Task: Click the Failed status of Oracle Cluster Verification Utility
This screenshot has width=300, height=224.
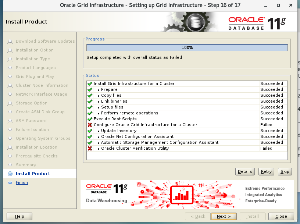Action: 266,148
